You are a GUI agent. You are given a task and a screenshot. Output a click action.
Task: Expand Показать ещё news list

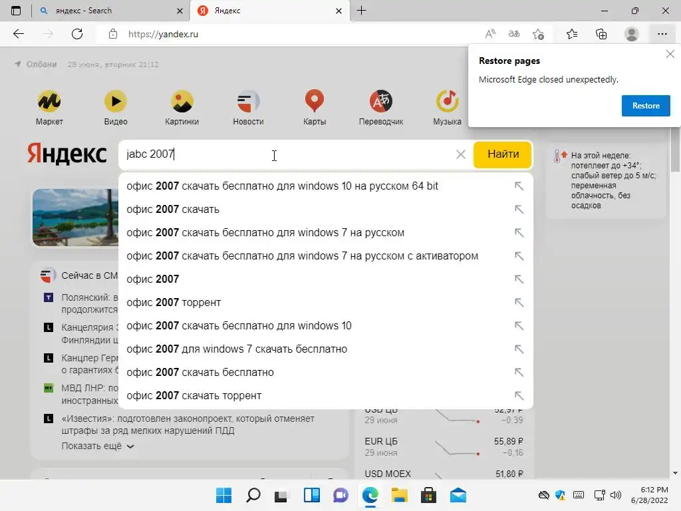98,446
